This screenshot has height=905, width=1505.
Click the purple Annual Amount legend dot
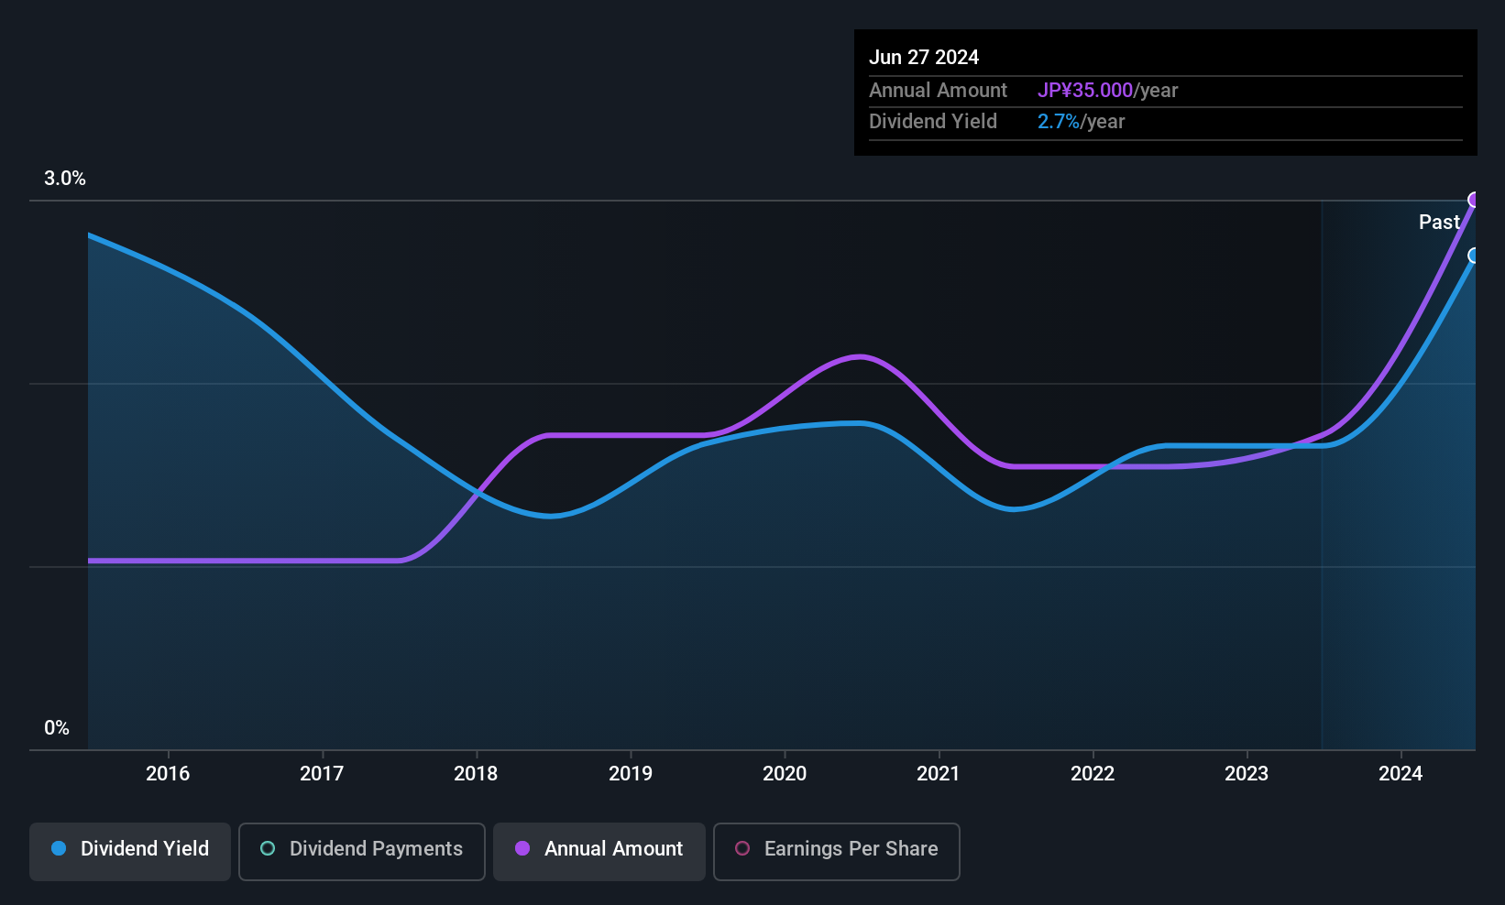point(522,848)
